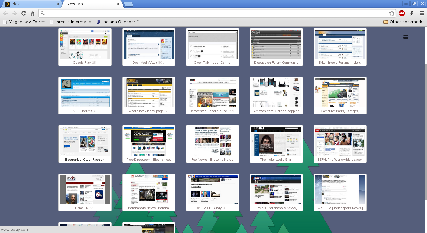This screenshot has width=427, height=233.
Task: Open the Brian Enos's Forums dial
Action: pyautogui.click(x=340, y=47)
